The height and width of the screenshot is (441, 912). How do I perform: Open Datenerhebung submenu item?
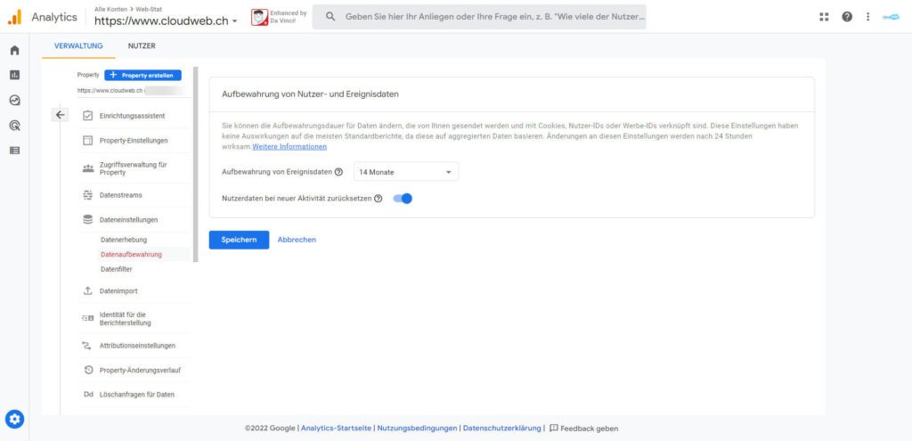[x=124, y=240]
